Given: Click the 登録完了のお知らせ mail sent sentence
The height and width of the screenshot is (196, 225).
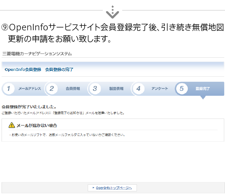Looking at the screenshot, I should (x=63, y=113).
